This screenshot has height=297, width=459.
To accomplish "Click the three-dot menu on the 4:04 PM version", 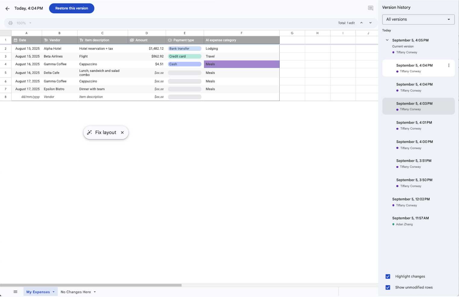I will click(x=448, y=65).
